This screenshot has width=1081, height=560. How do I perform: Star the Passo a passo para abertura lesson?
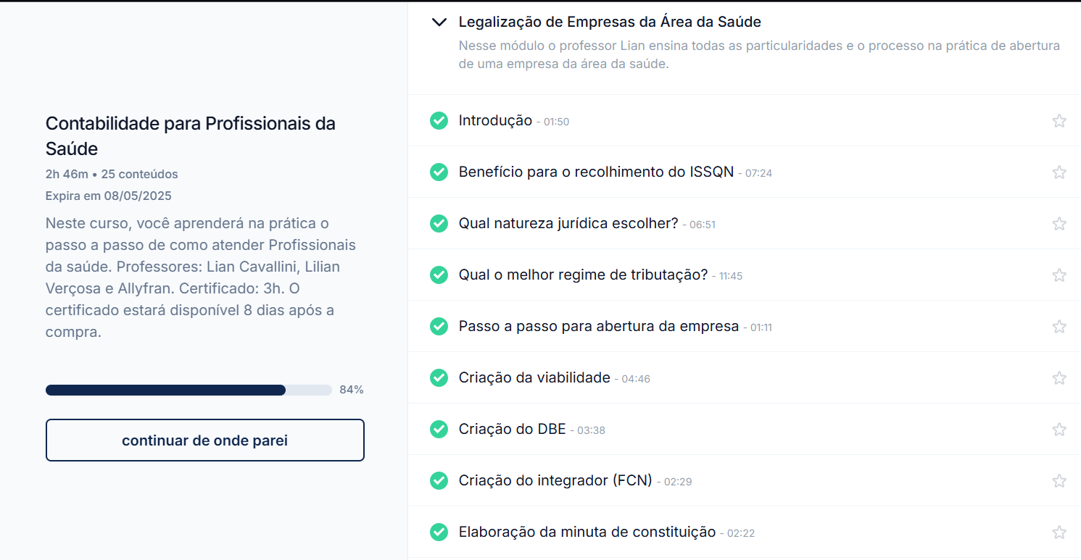pyautogui.click(x=1059, y=327)
